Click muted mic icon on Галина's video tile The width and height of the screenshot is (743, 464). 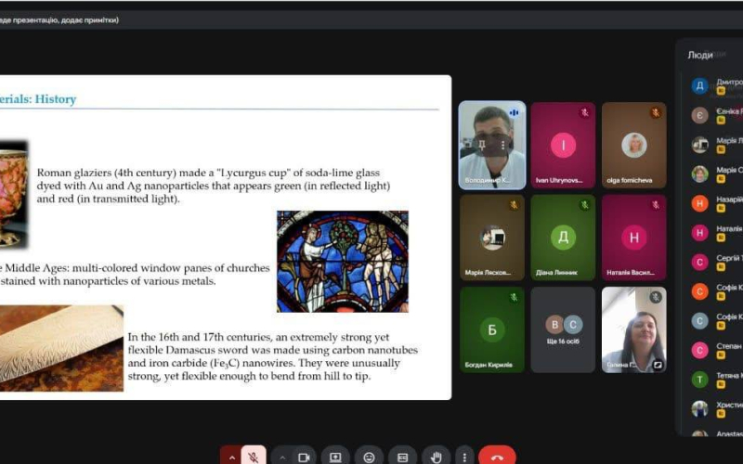click(x=656, y=297)
